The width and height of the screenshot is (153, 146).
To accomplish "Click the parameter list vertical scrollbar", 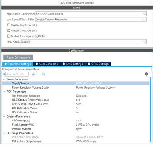I will 151,110.
